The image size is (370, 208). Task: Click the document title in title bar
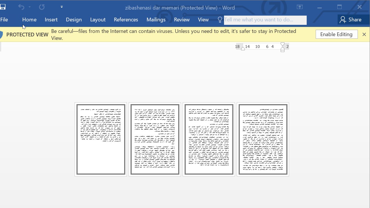[x=180, y=8]
